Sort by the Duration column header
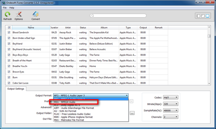Image resolution: width=216 pixels, height=129 pixels. [54, 27]
